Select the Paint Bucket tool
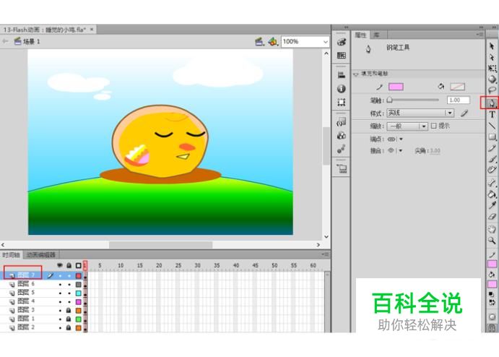This screenshot has height=357, width=499. pyautogui.click(x=492, y=194)
